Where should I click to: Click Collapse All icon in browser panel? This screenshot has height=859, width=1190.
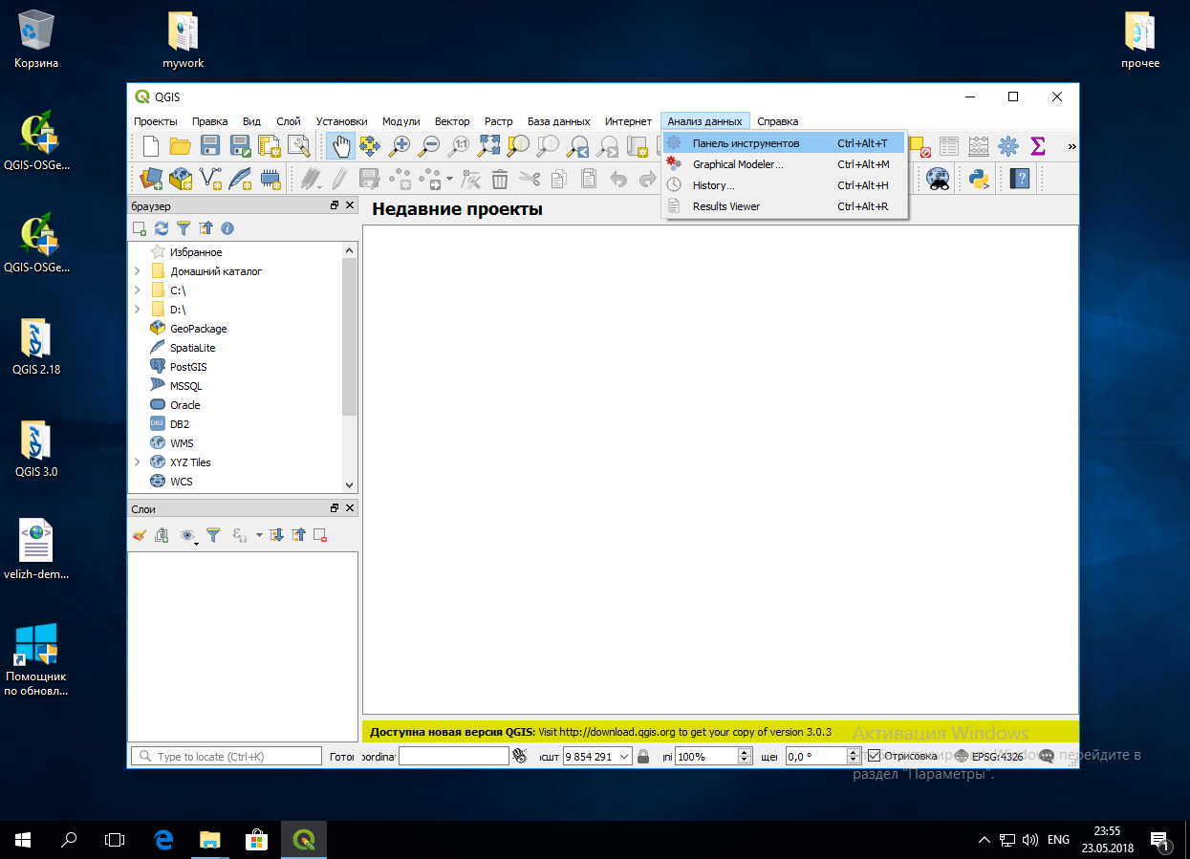tap(206, 228)
